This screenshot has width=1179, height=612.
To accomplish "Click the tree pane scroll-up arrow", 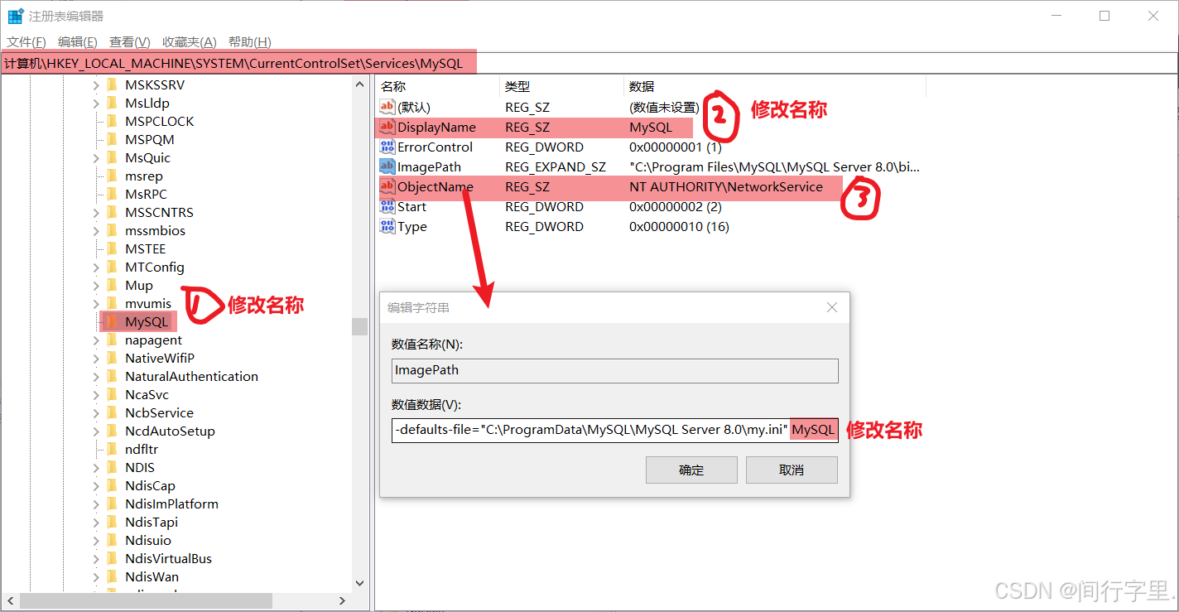I will click(359, 84).
